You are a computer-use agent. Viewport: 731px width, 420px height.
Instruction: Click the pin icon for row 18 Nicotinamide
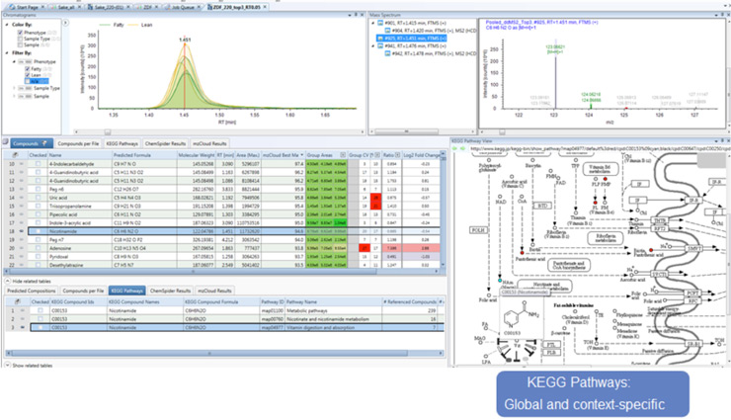point(22,231)
